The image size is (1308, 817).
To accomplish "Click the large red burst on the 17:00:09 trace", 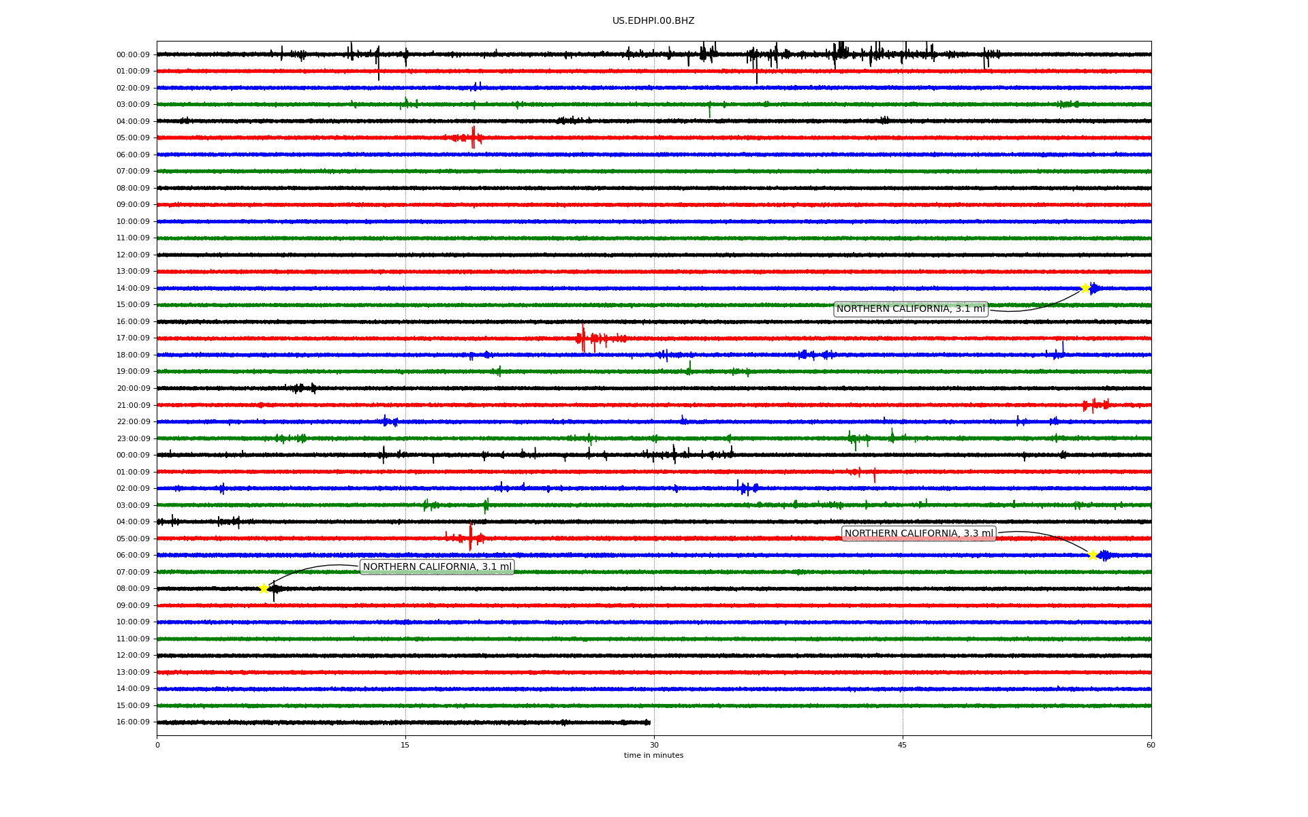I will (583, 338).
